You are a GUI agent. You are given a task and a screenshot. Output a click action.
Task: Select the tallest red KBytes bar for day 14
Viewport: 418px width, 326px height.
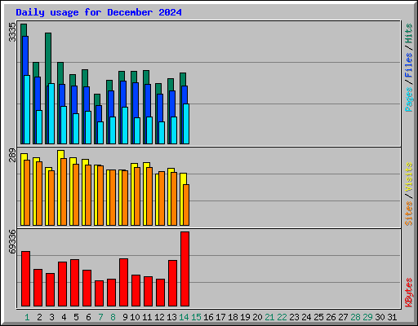coord(185,269)
